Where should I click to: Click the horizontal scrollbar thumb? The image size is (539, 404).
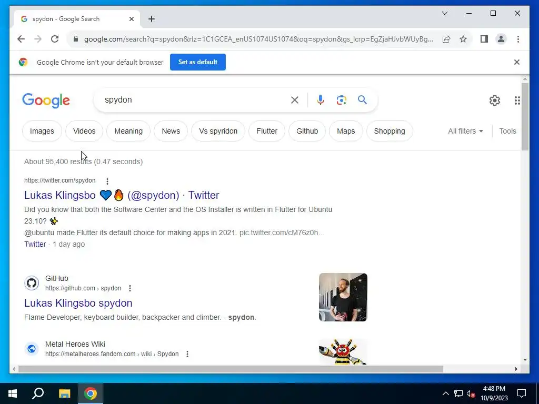coord(231,369)
